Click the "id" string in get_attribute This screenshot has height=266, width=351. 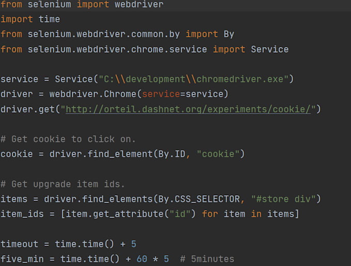point(180,214)
